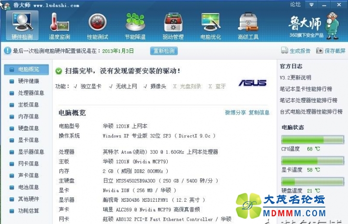Open the 硬件检测 hardware detection icon

point(22,25)
